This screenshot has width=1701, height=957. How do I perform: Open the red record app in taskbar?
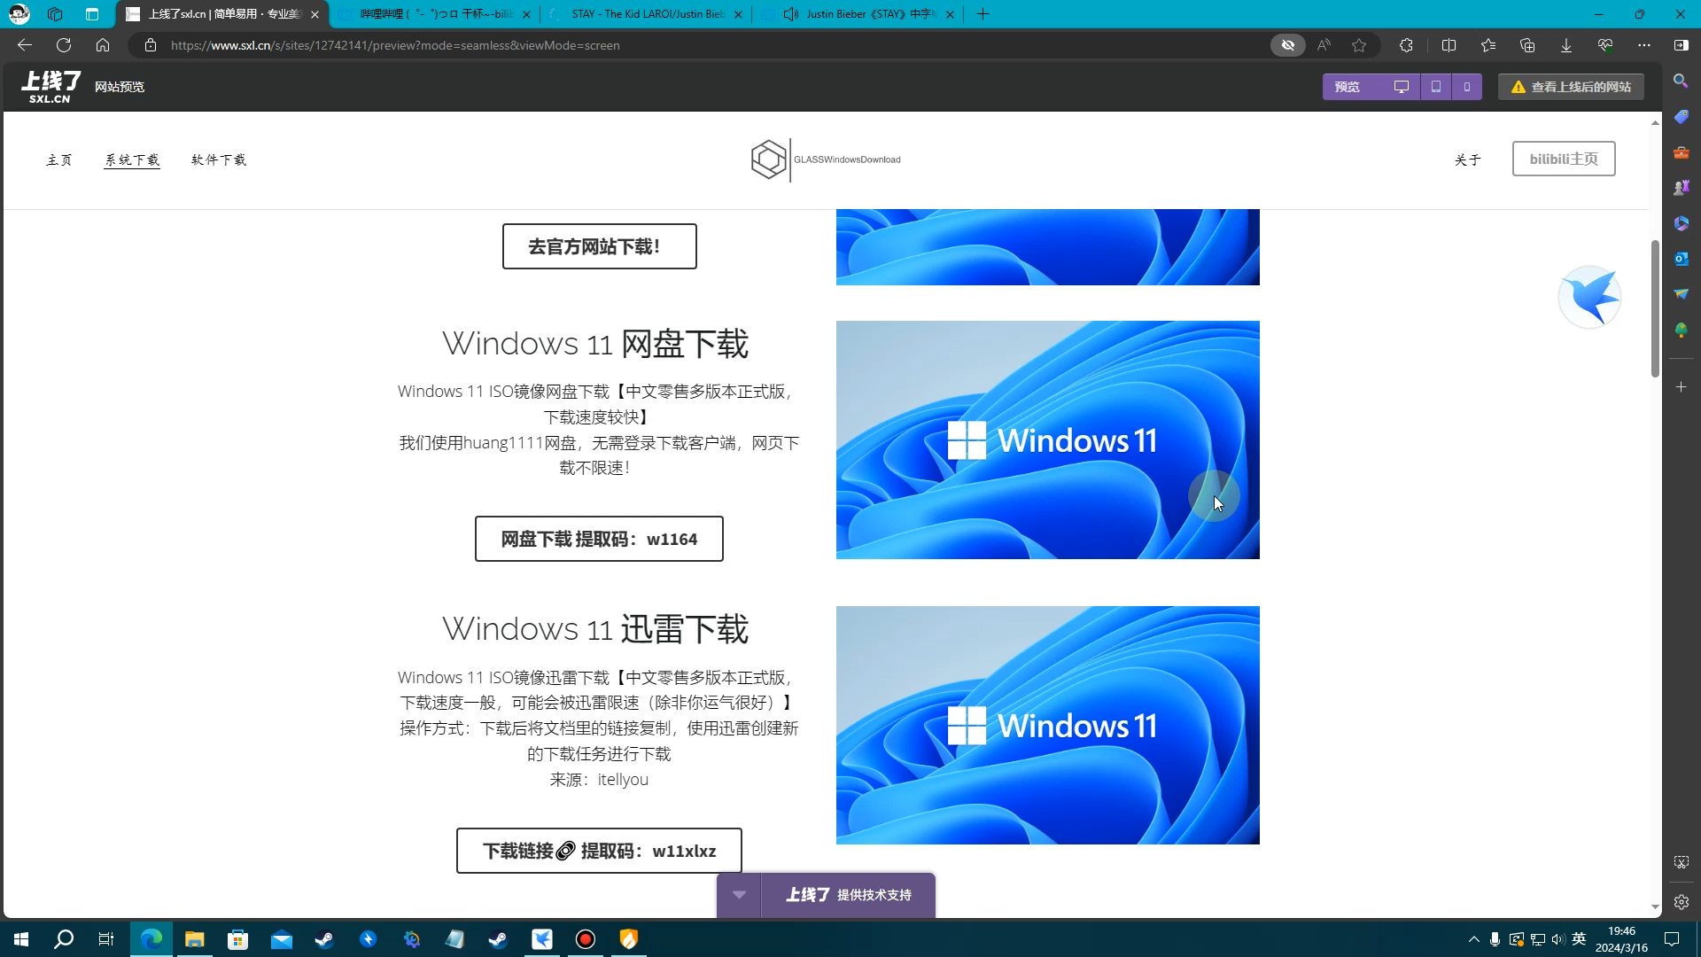click(585, 939)
